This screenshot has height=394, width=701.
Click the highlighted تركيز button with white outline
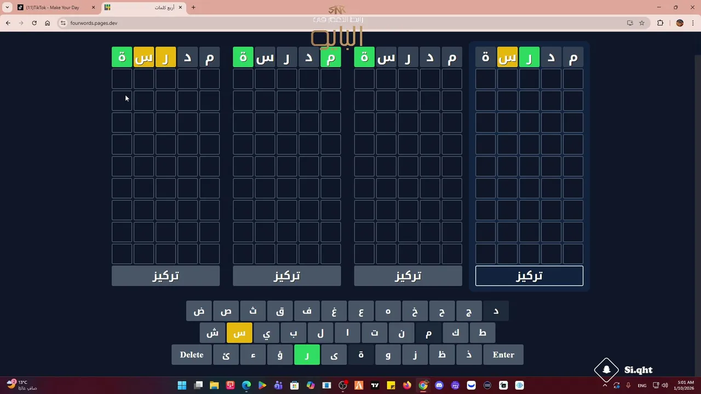coord(529,276)
